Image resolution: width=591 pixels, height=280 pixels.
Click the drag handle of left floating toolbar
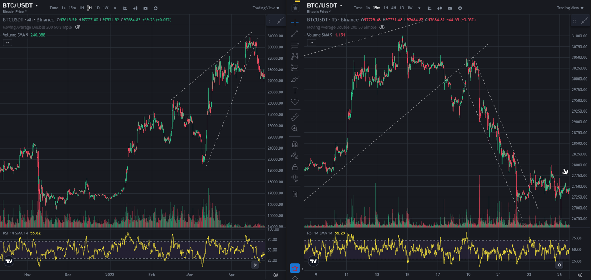pyautogui.click(x=271, y=21)
